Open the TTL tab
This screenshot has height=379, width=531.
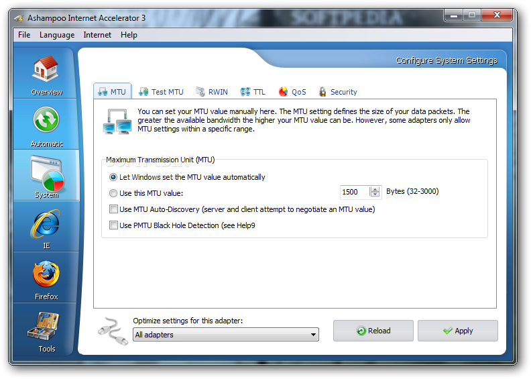pyautogui.click(x=253, y=92)
